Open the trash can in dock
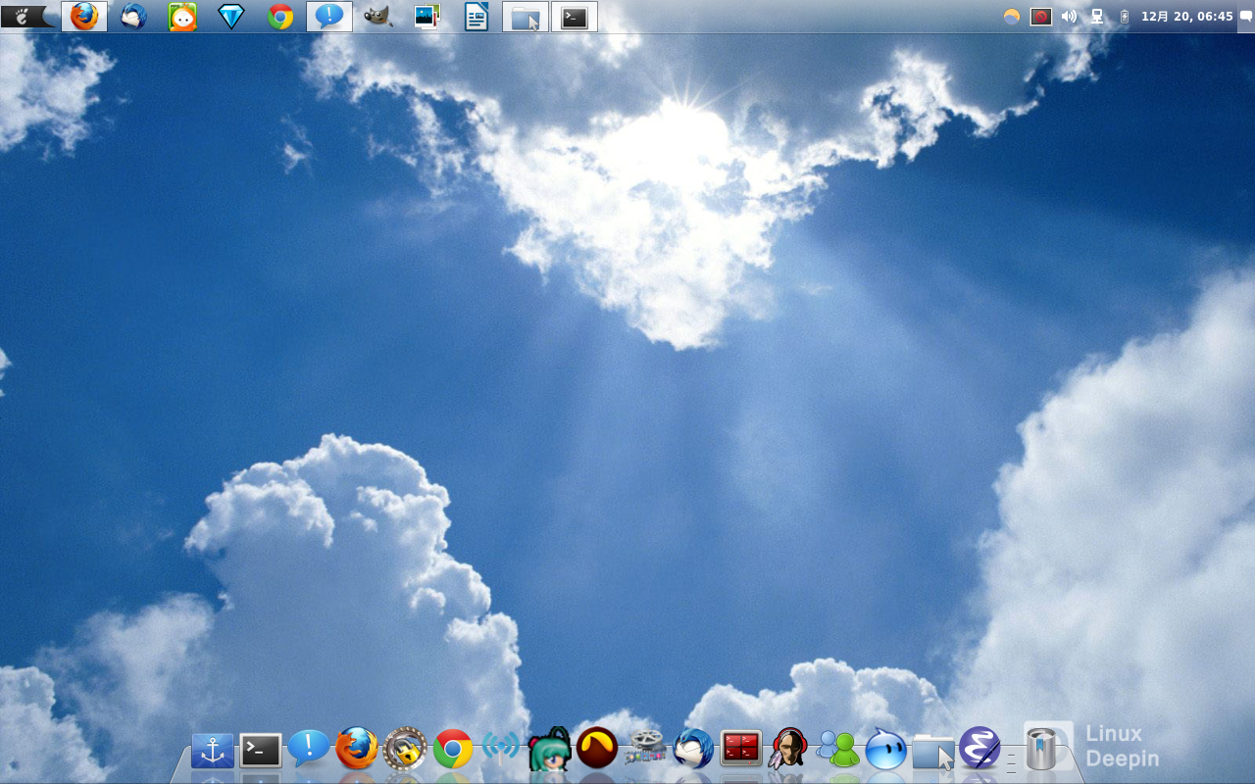The image size is (1255, 784). [x=1040, y=750]
